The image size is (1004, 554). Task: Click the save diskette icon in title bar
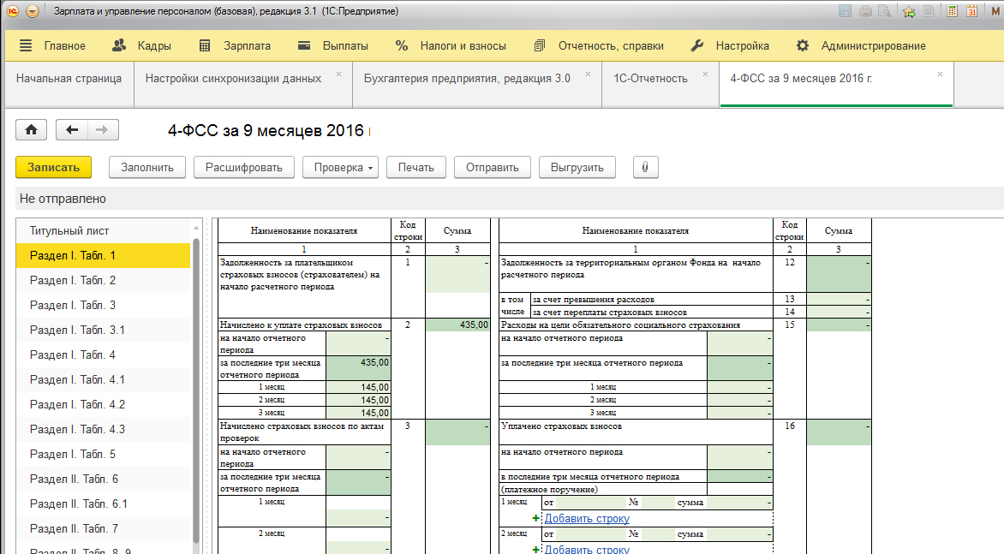point(846,11)
